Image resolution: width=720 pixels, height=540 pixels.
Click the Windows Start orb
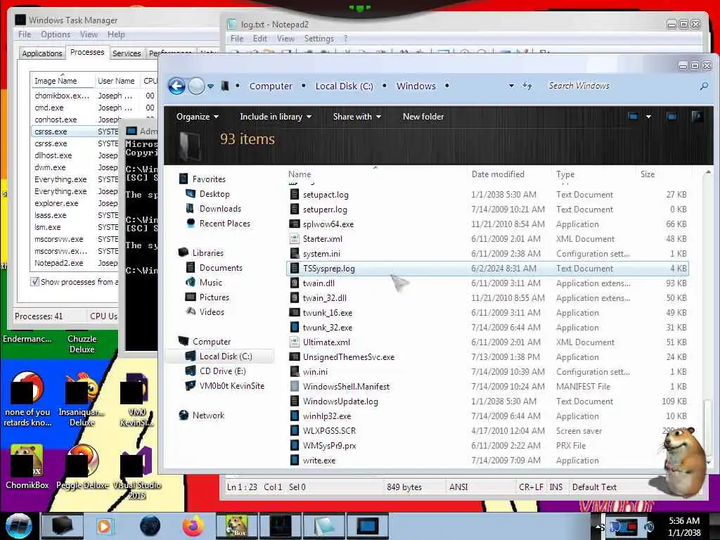19,525
